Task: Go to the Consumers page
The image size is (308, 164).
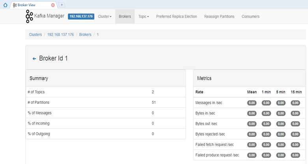Action: pos(250,17)
